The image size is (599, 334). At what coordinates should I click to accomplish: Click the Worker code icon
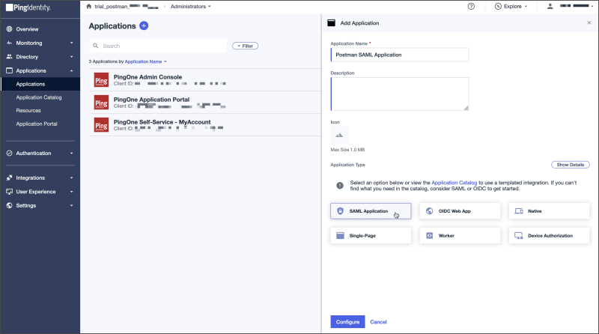[429, 235]
